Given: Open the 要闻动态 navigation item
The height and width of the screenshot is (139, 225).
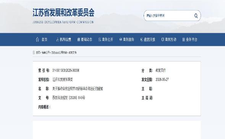Looking at the screenshot, I should [x=85, y=39].
